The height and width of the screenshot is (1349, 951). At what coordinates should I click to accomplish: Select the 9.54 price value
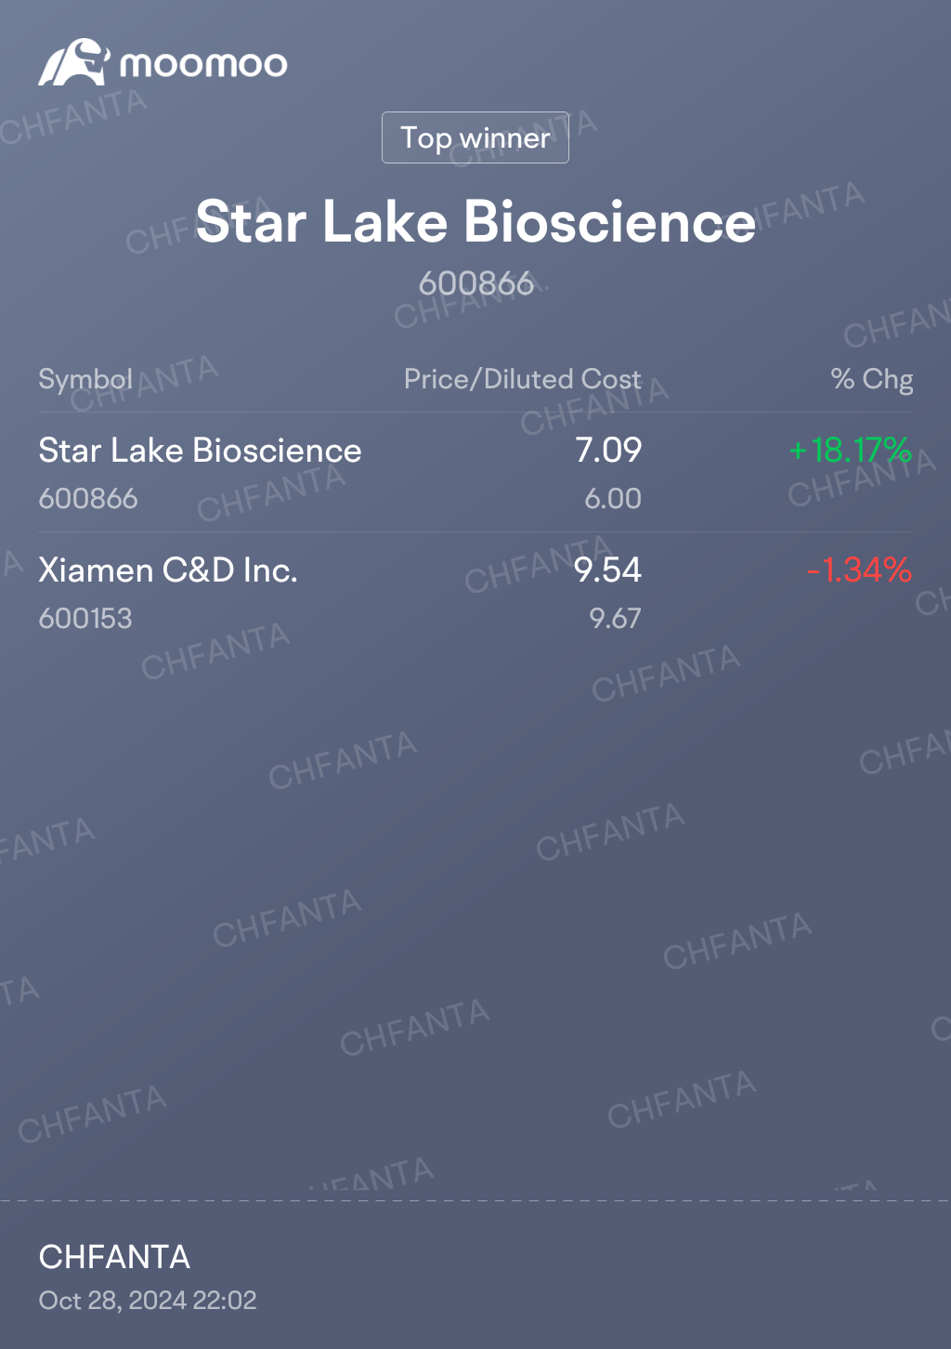point(608,570)
